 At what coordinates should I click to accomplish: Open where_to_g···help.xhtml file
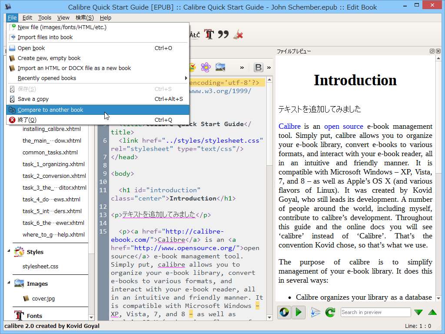(x=53, y=234)
